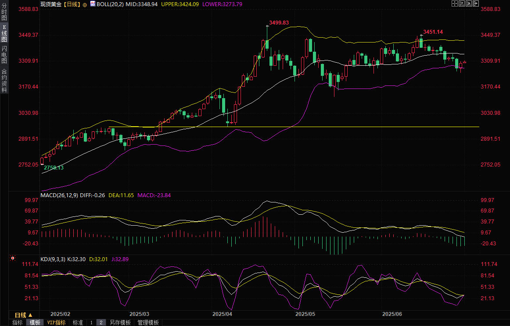Click the circled plus icon beside 日线 title
Viewport: 510px width, 326px height.
click(x=85, y=4)
